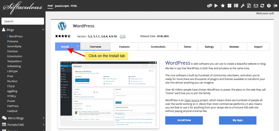The height and width of the screenshot is (131, 279).
Task: Select LifeType in the Blogs list
Action: pos(13,71)
